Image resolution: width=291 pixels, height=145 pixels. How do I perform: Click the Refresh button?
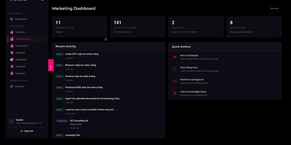click(275, 8)
